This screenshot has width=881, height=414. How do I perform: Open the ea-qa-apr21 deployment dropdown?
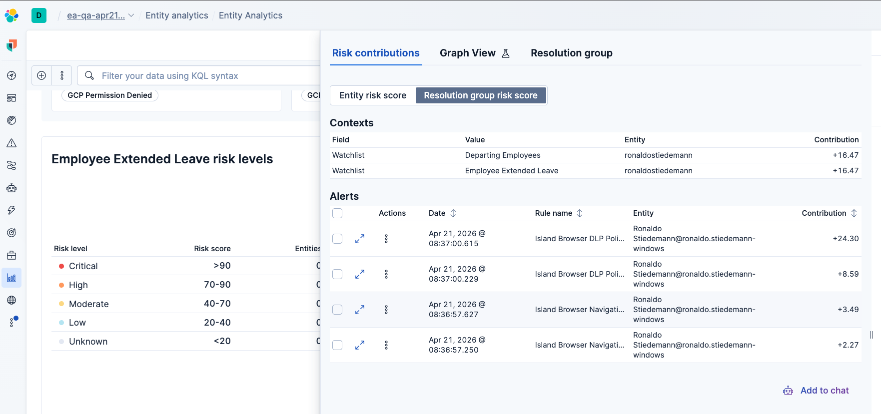click(x=100, y=15)
